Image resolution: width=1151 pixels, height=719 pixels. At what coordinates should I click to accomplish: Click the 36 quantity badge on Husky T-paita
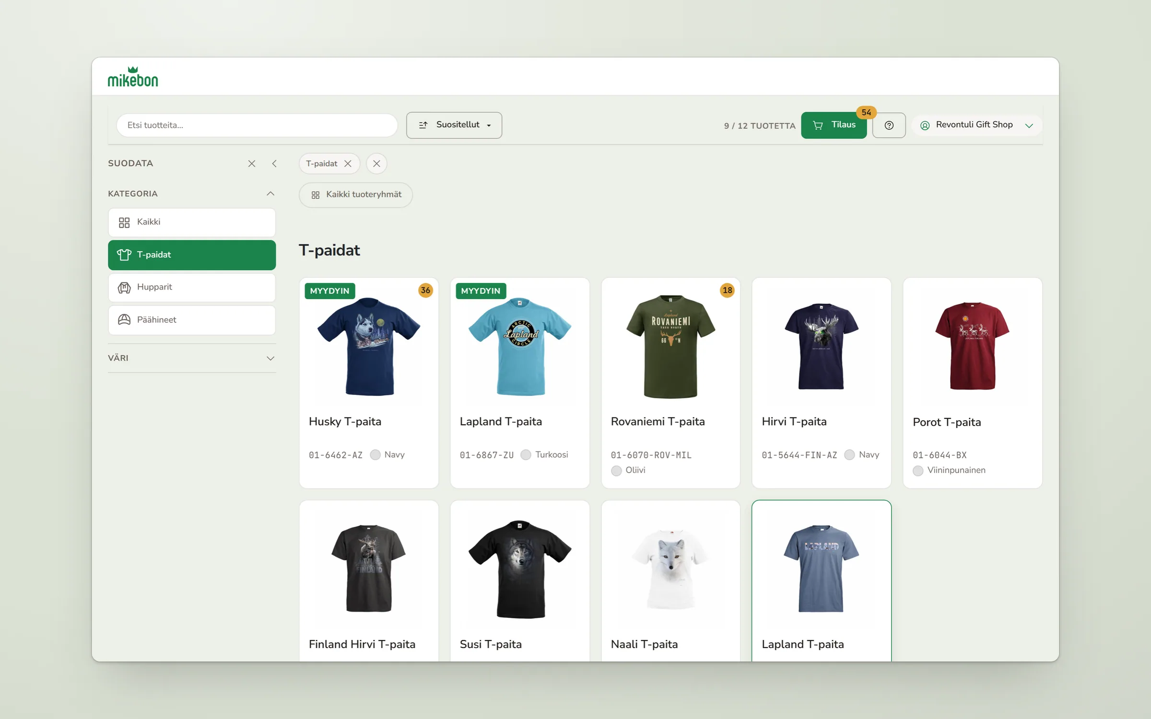click(425, 290)
